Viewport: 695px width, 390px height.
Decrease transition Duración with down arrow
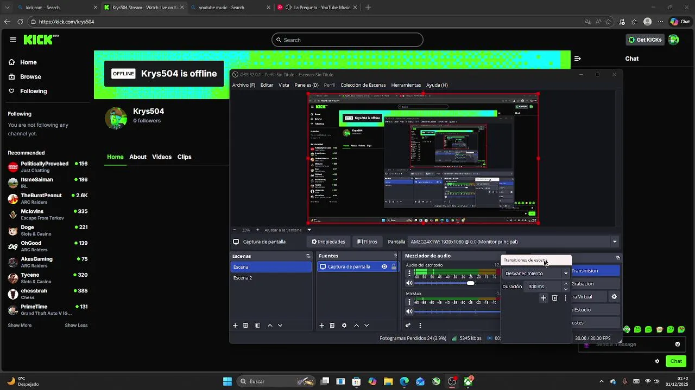coord(566,289)
